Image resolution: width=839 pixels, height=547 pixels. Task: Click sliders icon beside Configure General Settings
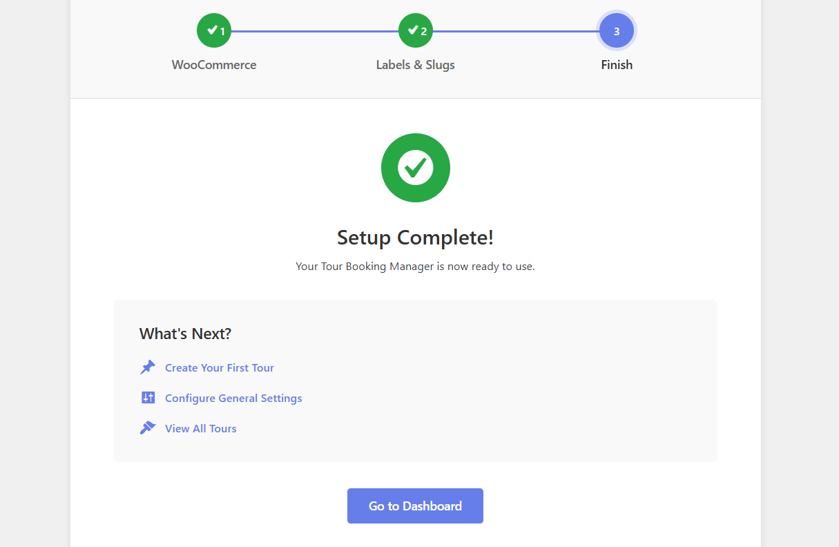[148, 398]
